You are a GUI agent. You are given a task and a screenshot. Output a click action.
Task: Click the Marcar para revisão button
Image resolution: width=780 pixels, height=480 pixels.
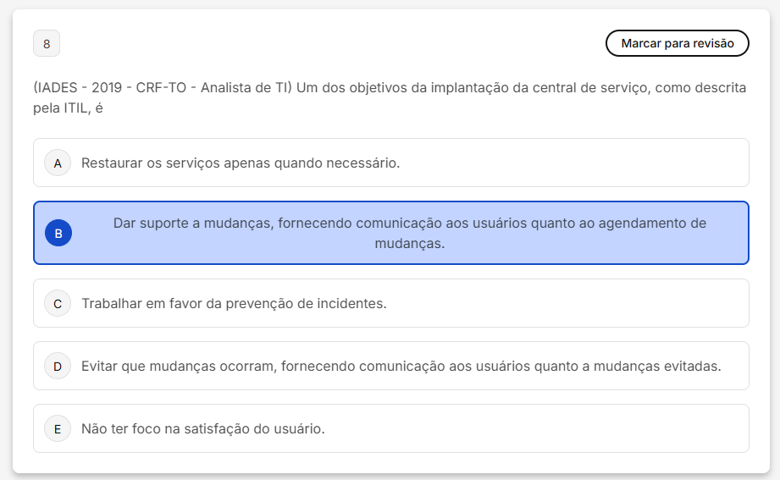tap(677, 43)
